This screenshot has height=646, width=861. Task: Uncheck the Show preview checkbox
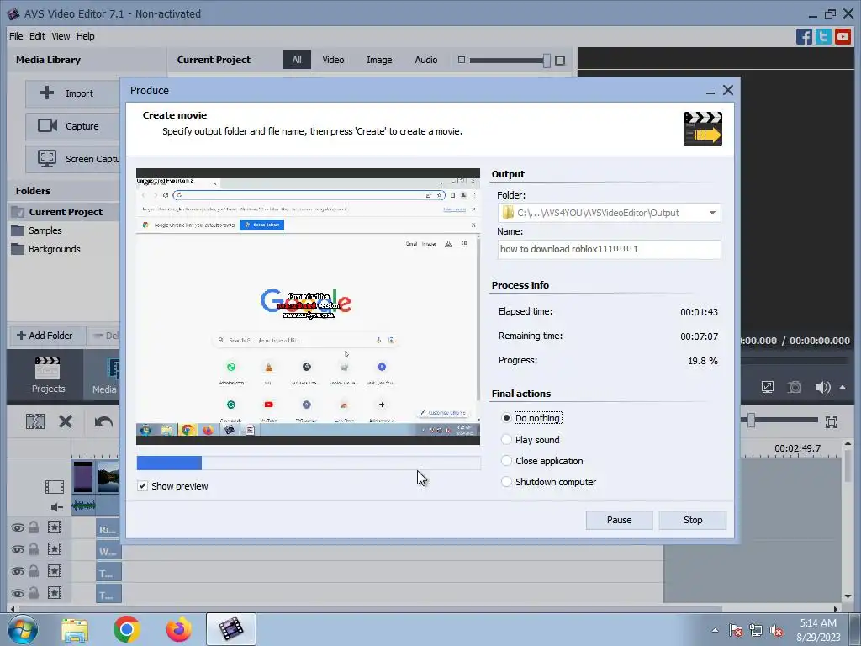(142, 486)
